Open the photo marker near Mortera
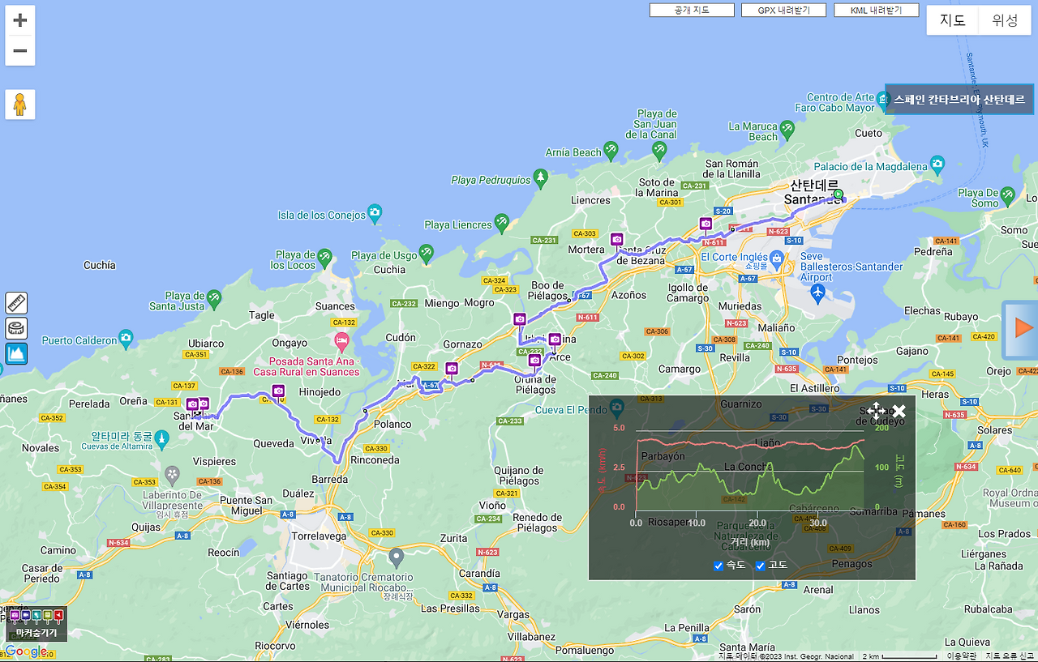1038x662 pixels. 617,239
